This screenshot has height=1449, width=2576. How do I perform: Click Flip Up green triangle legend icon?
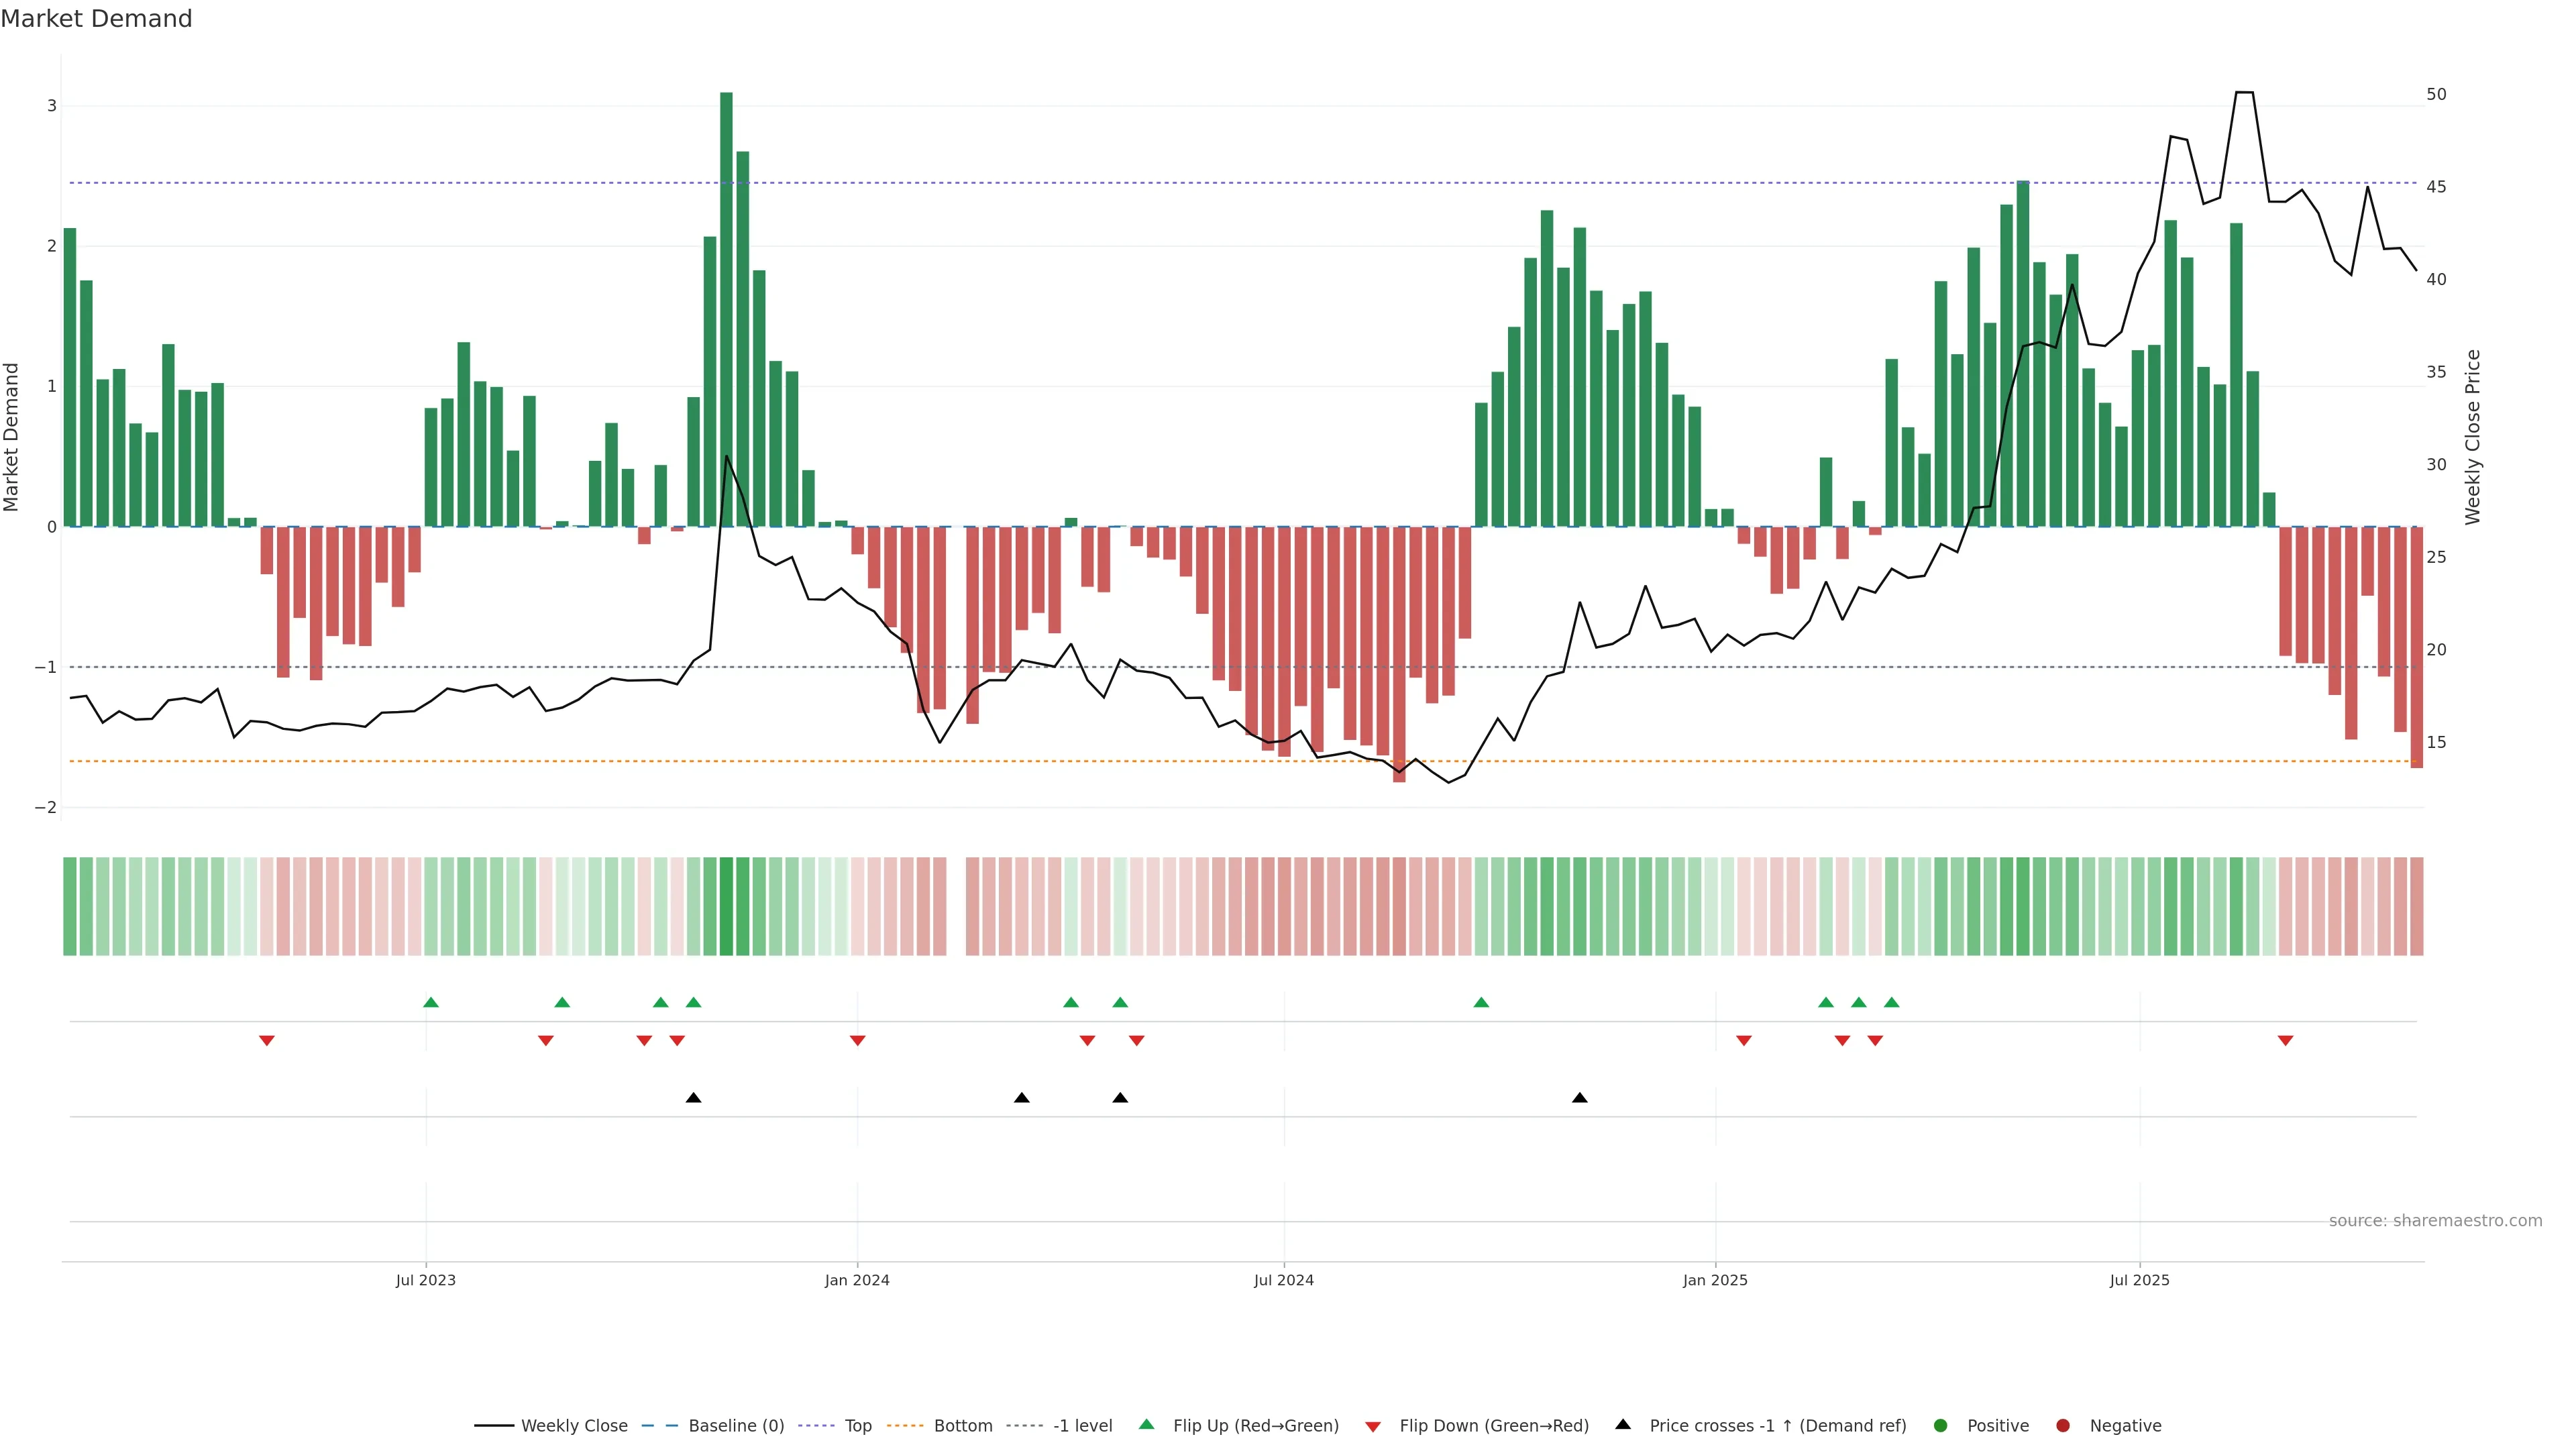click(x=1147, y=1424)
